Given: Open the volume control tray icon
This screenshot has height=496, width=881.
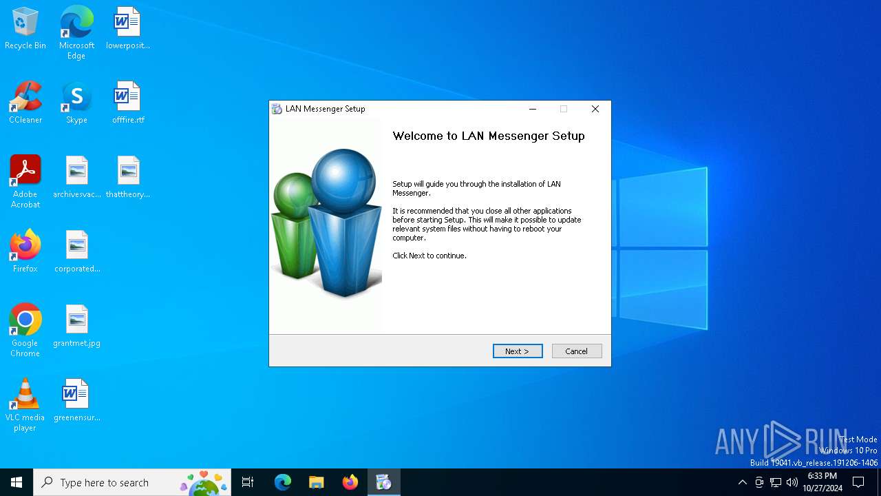Looking at the screenshot, I should (x=792, y=482).
